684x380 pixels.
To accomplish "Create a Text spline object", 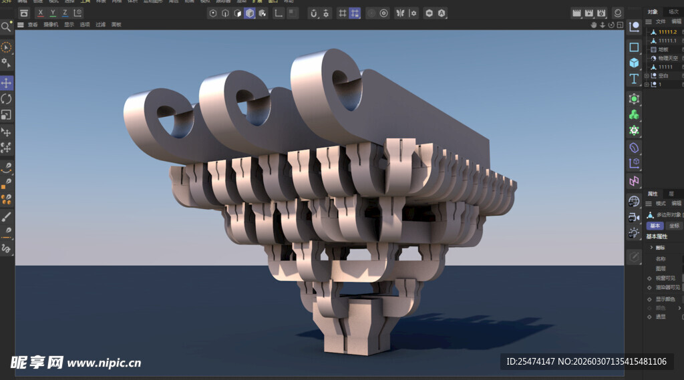I will click(634, 79).
